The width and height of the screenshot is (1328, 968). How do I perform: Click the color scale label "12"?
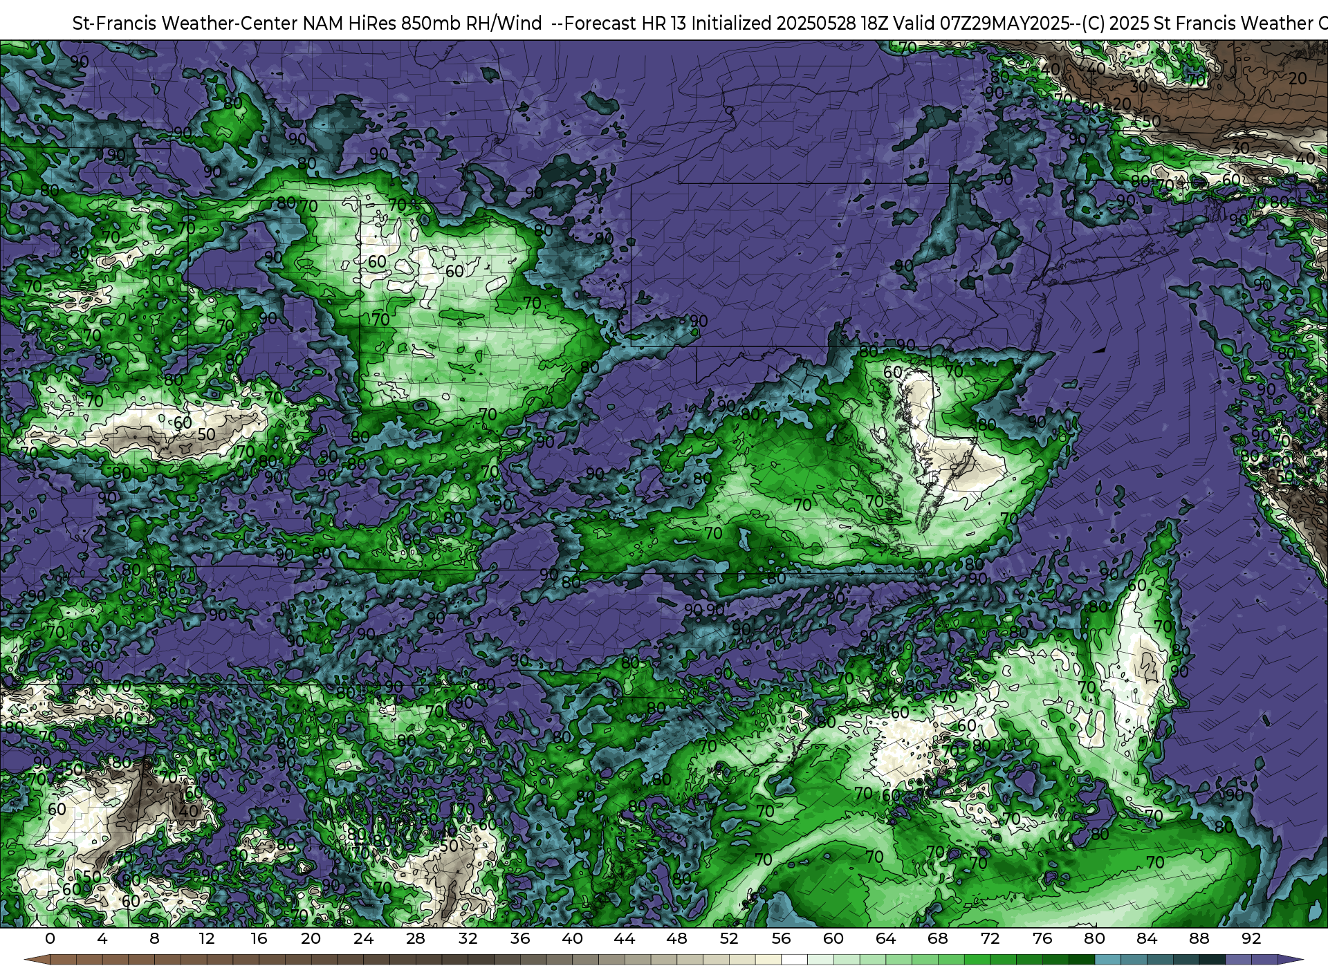coord(207,938)
